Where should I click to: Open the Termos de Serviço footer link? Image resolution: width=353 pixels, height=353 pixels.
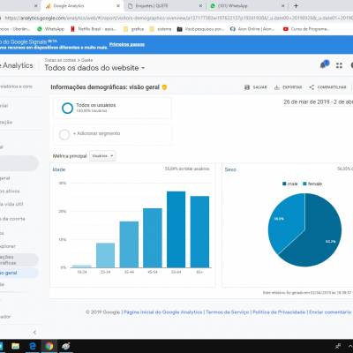227,312
